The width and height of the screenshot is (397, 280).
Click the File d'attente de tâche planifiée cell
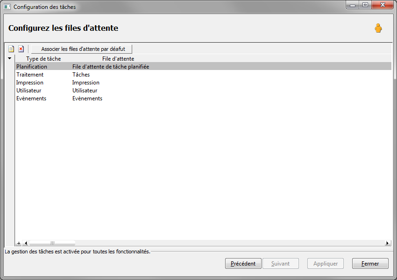[x=111, y=67]
